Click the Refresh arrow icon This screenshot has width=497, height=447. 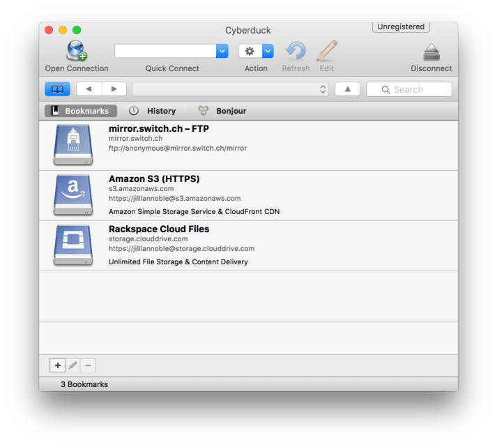point(296,51)
